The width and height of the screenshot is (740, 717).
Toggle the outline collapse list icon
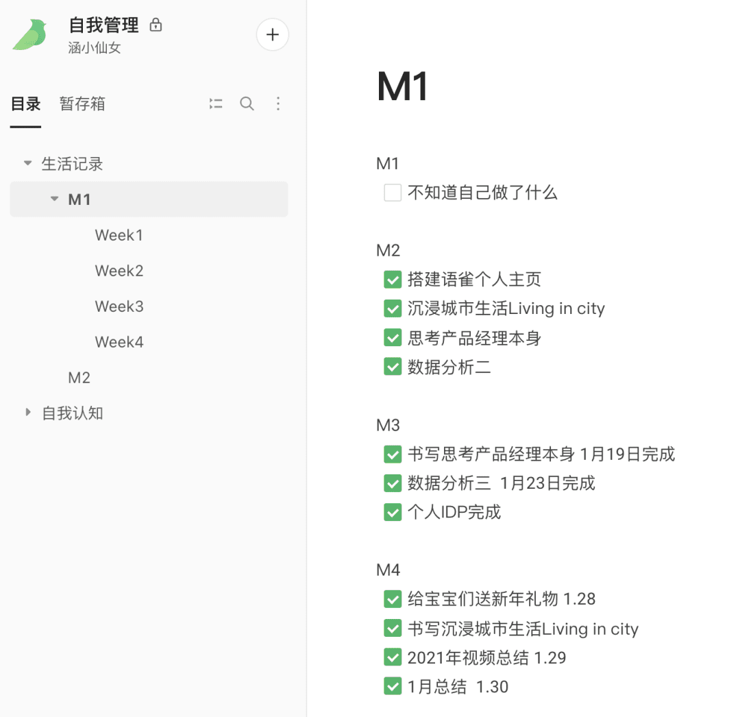point(216,104)
